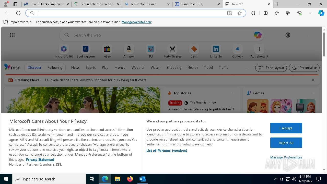Open the Copilot sidebar icon
The image size is (327, 184).
click(321, 13)
